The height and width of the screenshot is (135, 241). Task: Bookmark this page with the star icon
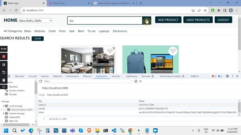coord(205,10)
